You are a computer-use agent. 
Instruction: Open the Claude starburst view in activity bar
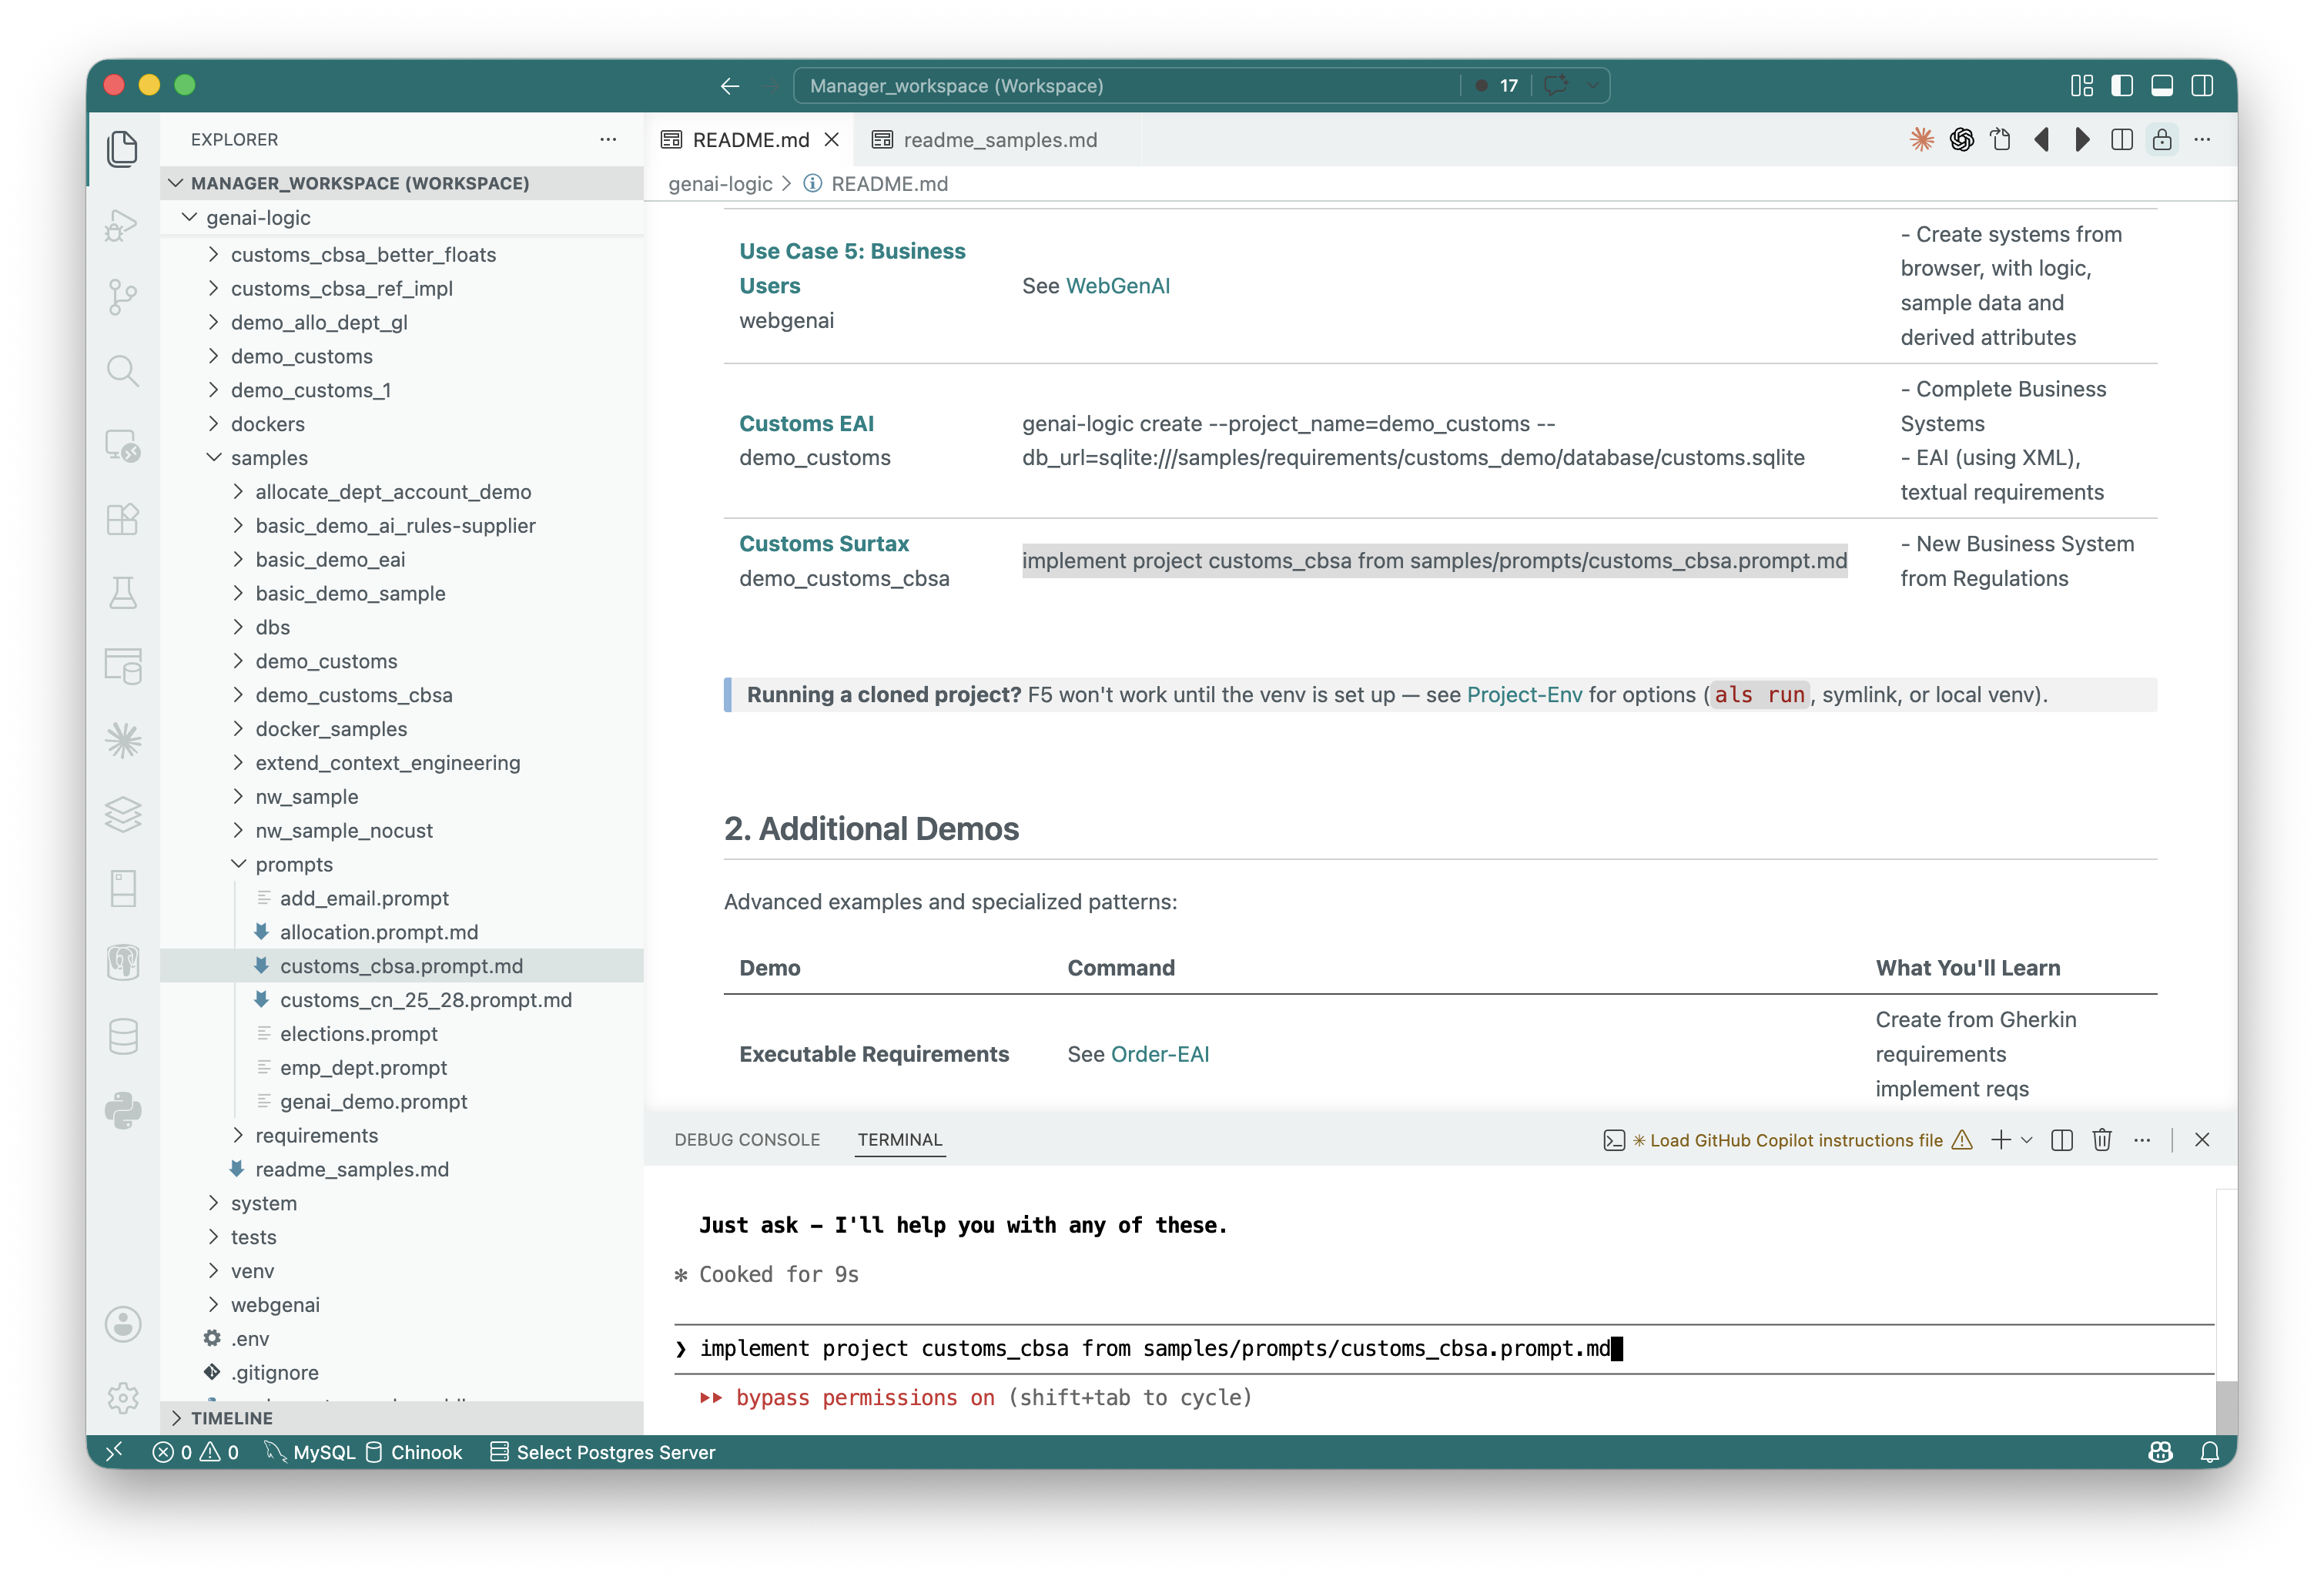122,740
